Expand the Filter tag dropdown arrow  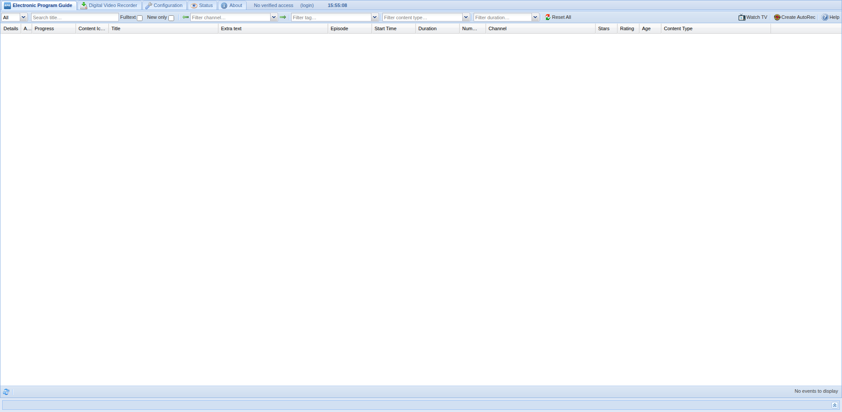tap(375, 17)
